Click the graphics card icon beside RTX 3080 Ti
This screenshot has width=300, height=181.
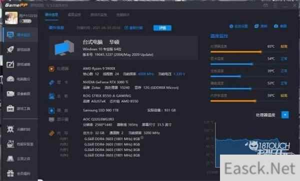coord(51,83)
